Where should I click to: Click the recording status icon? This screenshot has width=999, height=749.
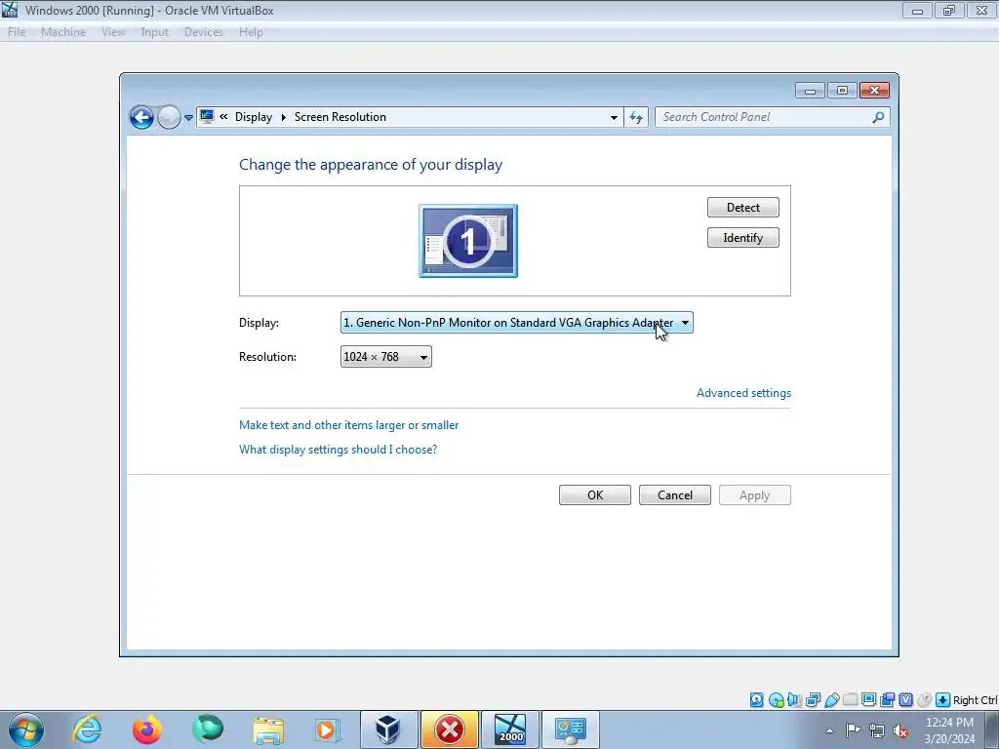tap(887, 700)
